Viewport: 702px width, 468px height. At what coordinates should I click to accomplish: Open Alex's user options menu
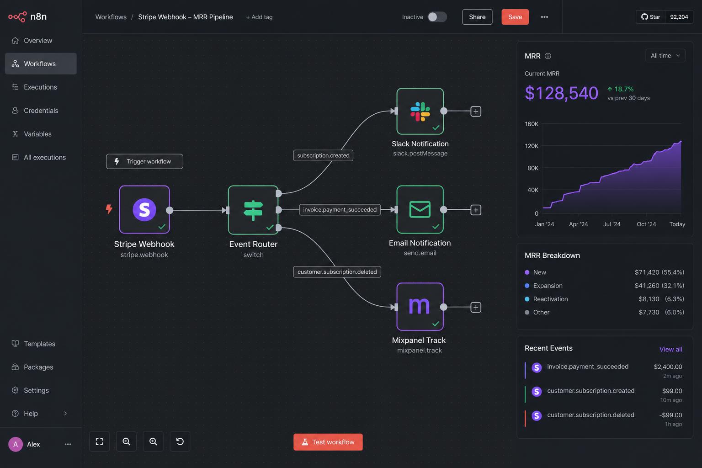click(x=68, y=444)
